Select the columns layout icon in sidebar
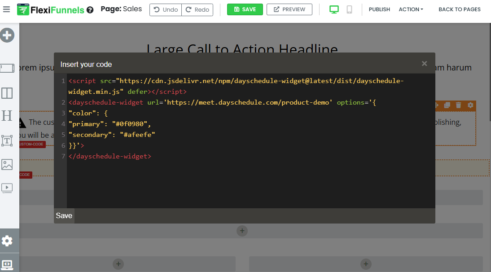Image resolution: width=491 pixels, height=272 pixels. 7,93
